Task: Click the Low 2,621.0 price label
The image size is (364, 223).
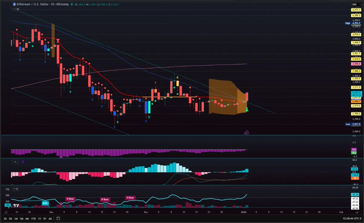Action: point(353,124)
